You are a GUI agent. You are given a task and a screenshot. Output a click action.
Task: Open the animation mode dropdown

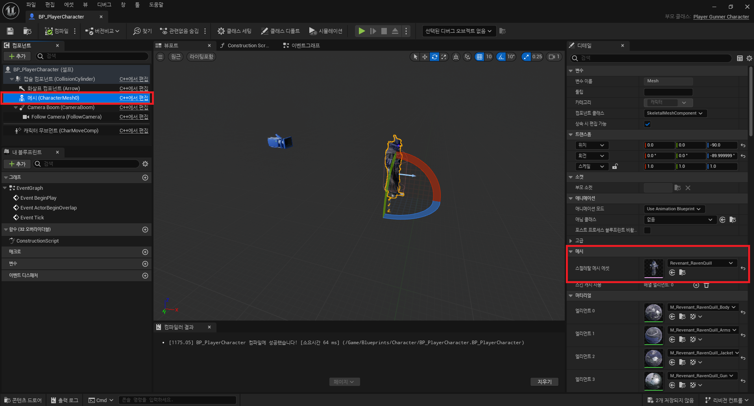[x=674, y=209]
